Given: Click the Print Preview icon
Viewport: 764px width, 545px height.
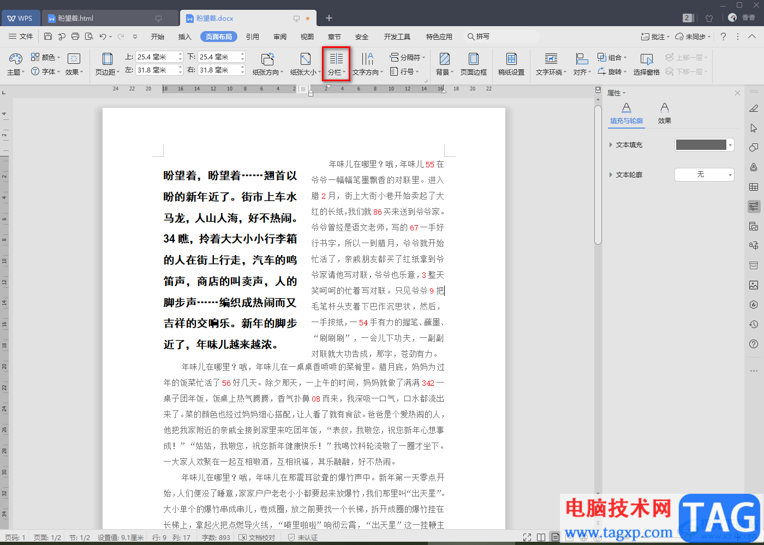Looking at the screenshot, I should click(89, 37).
